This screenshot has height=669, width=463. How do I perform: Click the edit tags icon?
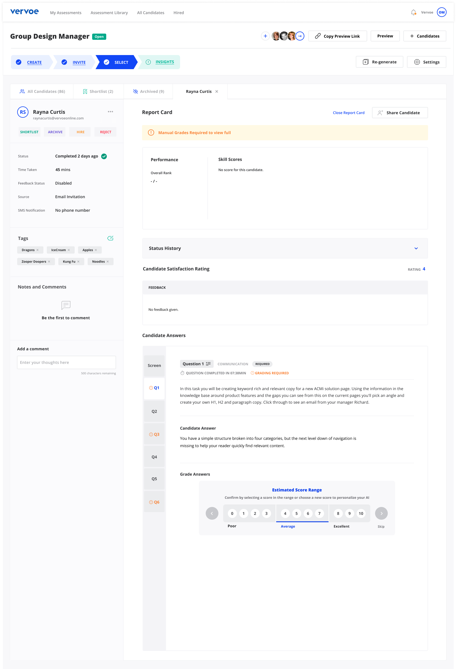[x=110, y=238]
